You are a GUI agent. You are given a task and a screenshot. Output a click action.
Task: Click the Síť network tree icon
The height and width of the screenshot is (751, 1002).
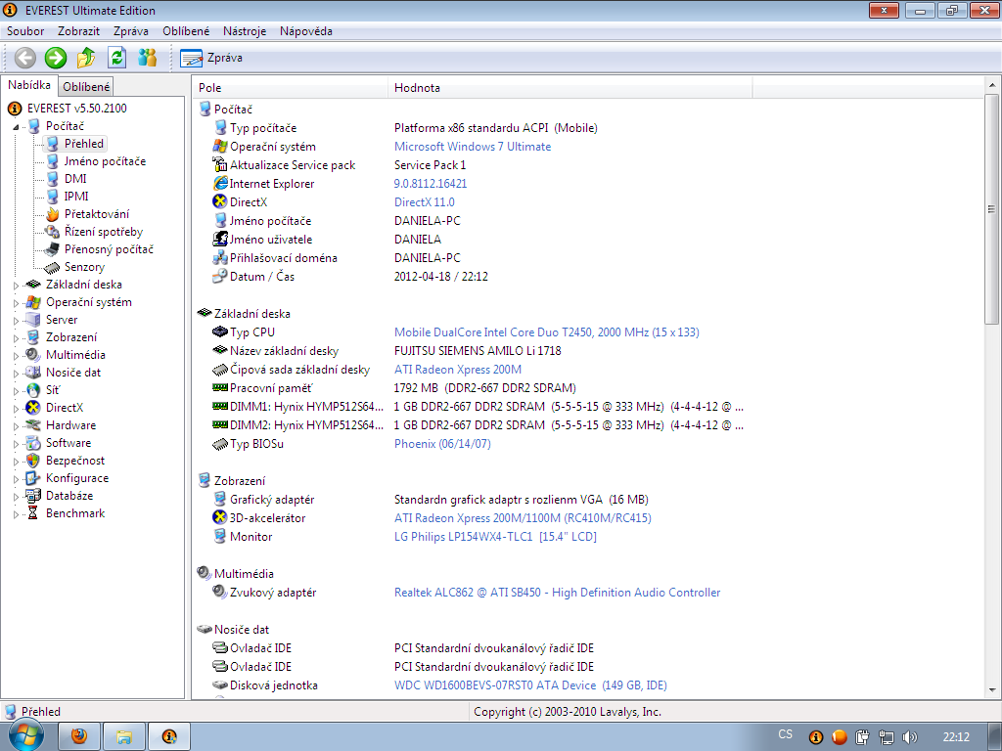coord(33,389)
